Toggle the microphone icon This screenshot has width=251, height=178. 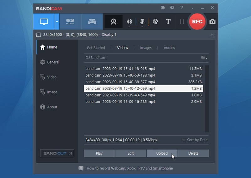point(142,21)
